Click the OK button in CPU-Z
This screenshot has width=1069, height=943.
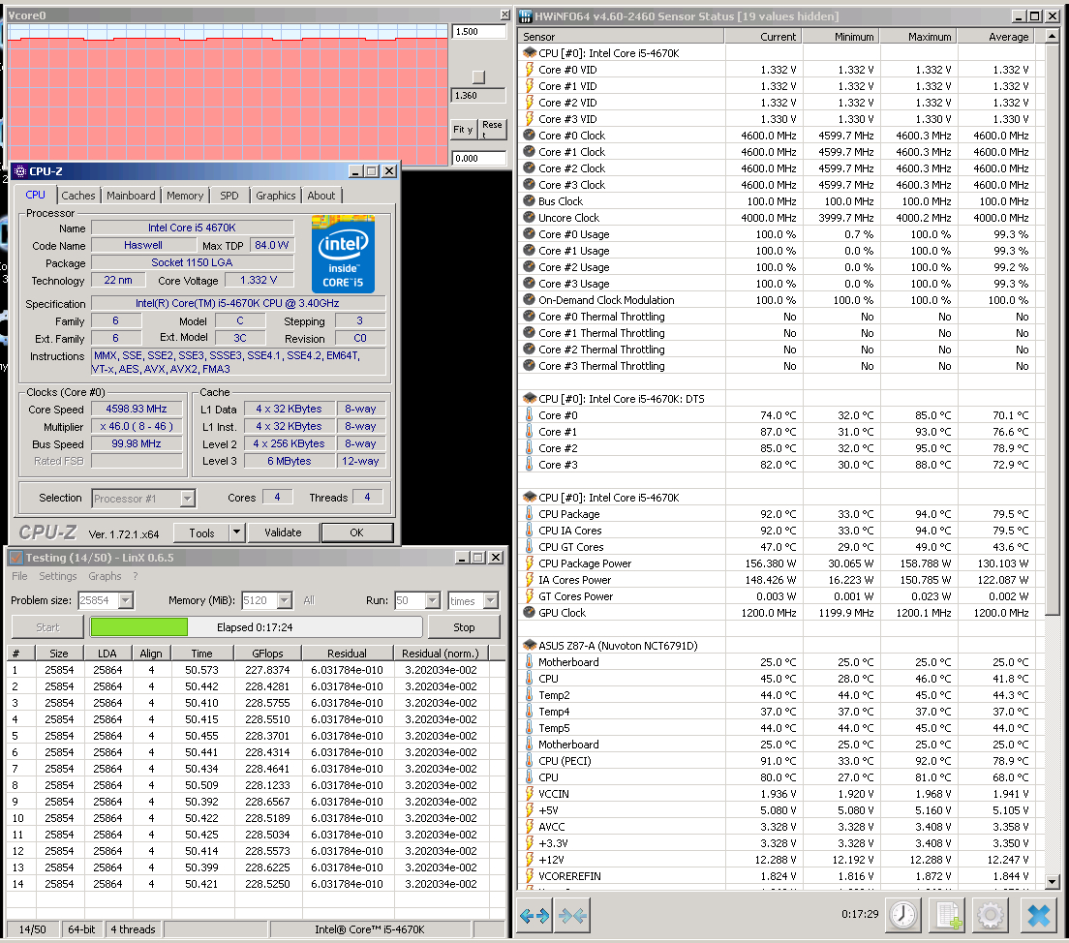pyautogui.click(x=356, y=532)
